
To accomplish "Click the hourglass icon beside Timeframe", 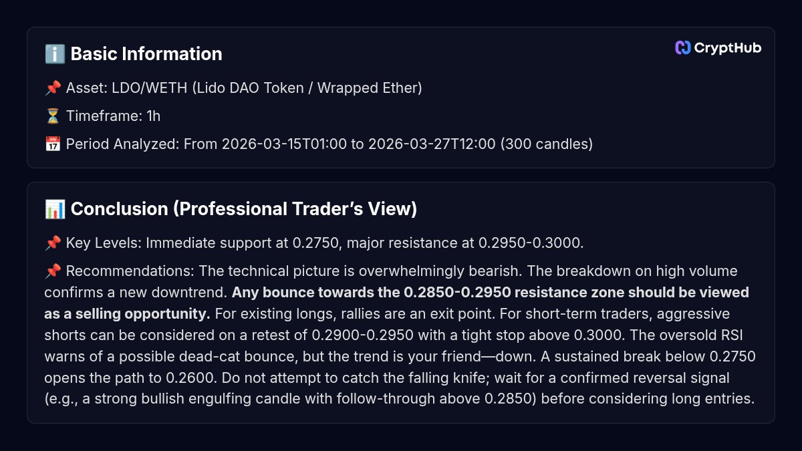I will click(53, 116).
